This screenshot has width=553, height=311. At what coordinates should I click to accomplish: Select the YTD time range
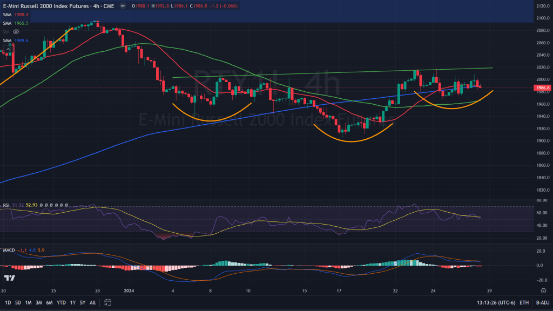(x=61, y=302)
